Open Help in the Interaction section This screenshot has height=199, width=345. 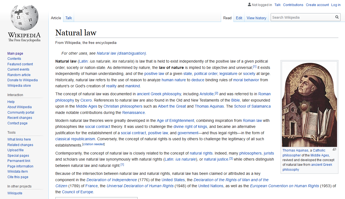pos(11,102)
